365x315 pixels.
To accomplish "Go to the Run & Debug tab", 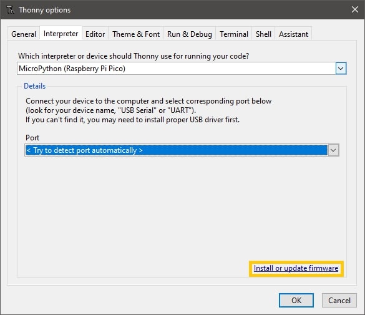I will [x=190, y=34].
